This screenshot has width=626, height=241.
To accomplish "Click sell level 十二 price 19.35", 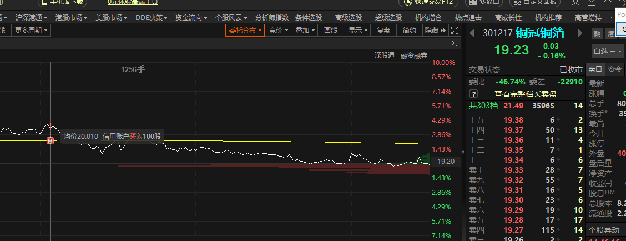I will 513,150.
